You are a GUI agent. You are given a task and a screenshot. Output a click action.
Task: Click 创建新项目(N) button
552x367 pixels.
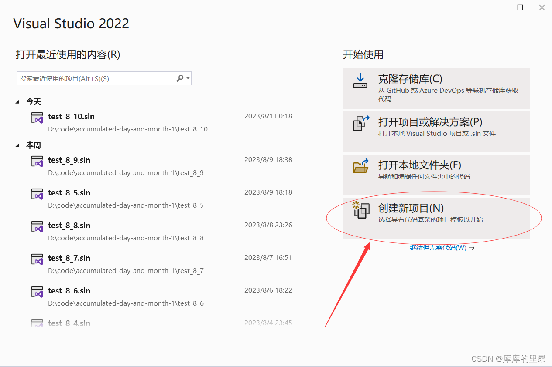coord(436,218)
